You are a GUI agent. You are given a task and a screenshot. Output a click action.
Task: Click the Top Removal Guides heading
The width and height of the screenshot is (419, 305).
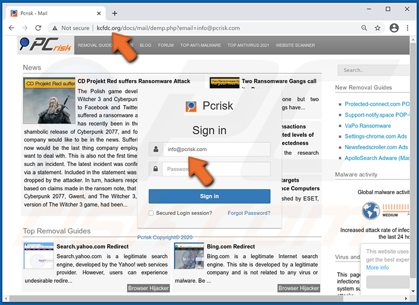(57, 231)
